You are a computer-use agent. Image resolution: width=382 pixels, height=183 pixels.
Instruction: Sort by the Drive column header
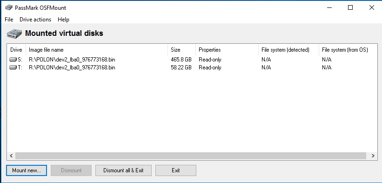tap(16, 50)
